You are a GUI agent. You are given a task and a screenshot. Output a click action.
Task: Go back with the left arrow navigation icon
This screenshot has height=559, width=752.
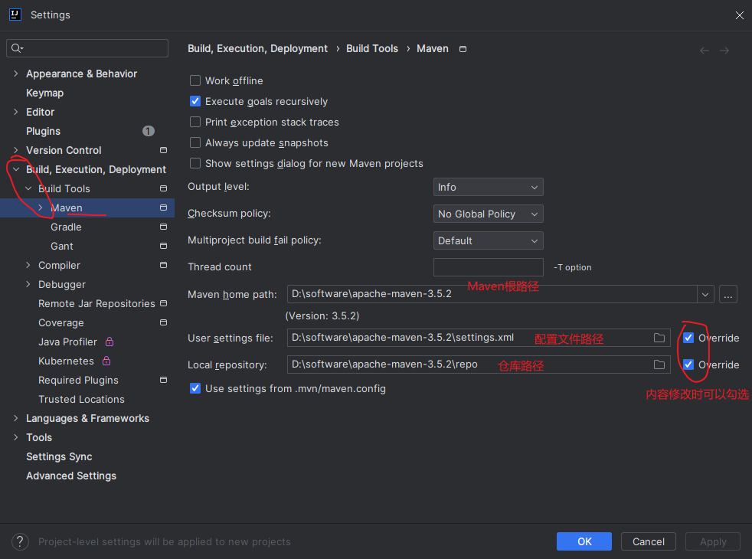[x=704, y=51]
